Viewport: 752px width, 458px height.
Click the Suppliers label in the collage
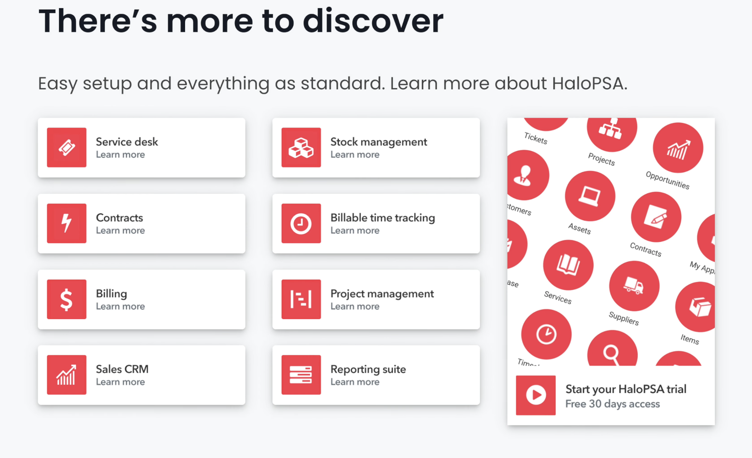[x=624, y=319]
